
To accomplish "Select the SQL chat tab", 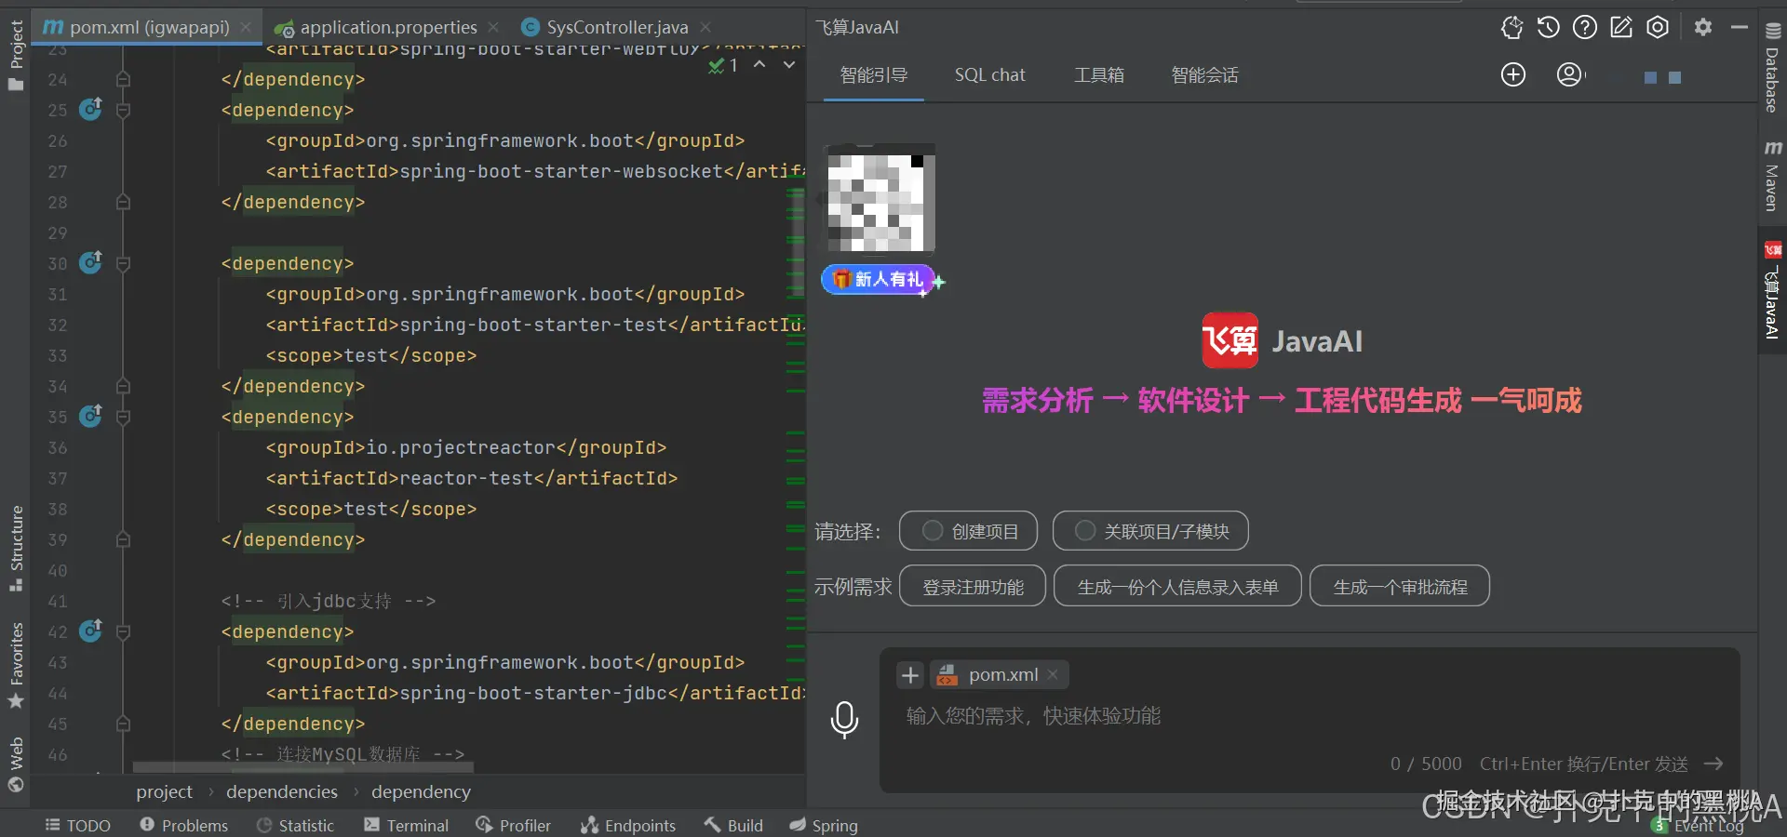I will (989, 75).
